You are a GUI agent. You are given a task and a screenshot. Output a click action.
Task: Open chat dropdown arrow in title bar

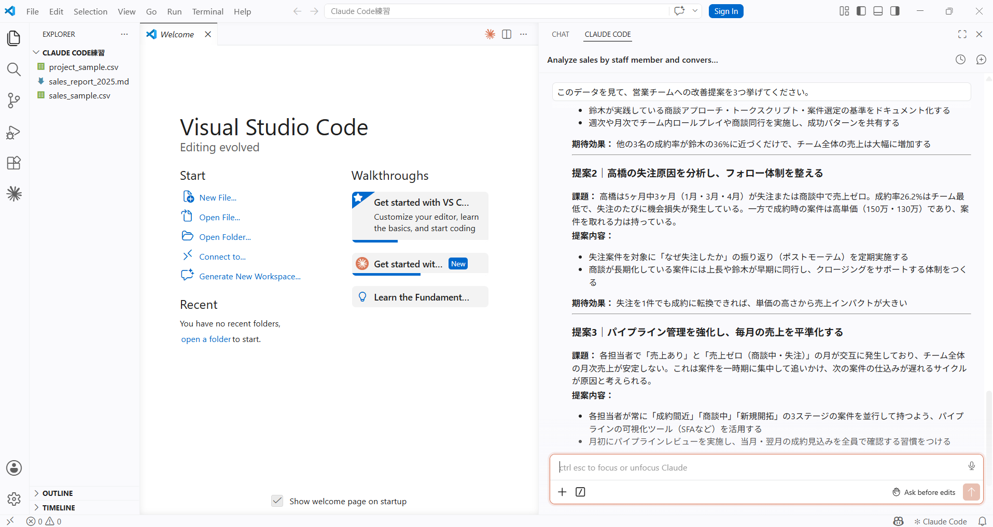[x=695, y=11]
